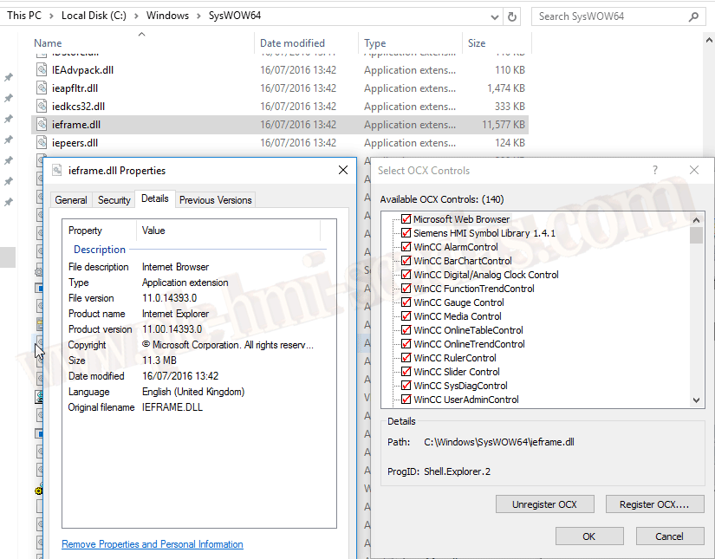The width and height of the screenshot is (715, 559).
Task: Switch to the Security tab
Action: coord(114,200)
